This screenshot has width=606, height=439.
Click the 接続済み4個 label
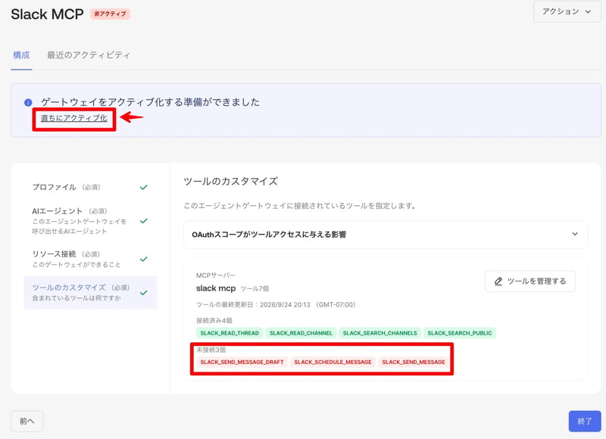coord(214,320)
